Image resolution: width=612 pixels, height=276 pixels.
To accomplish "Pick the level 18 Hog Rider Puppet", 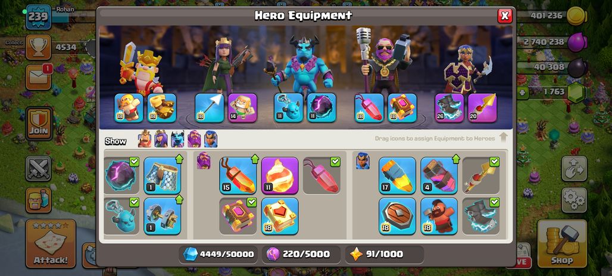I will [x=439, y=216].
